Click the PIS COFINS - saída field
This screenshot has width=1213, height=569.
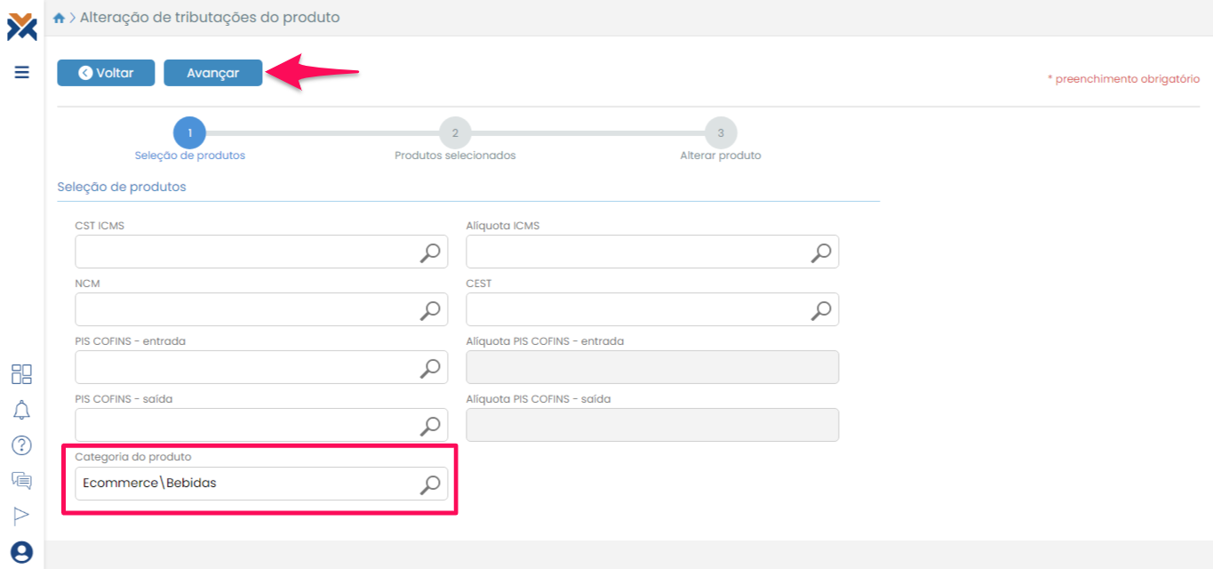click(244, 425)
